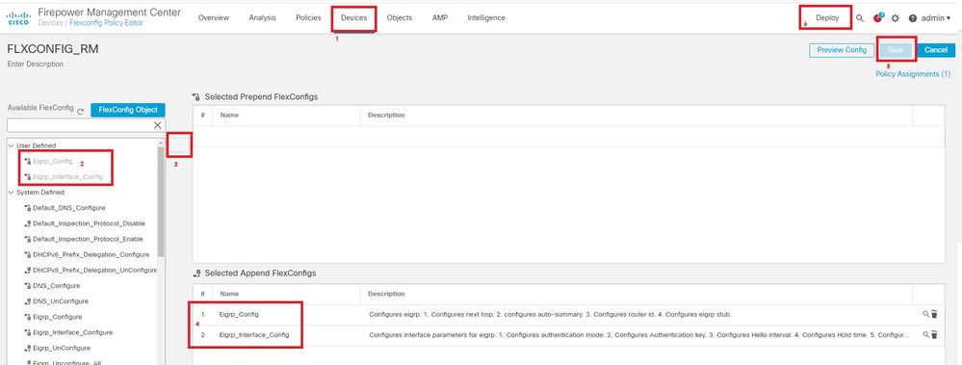Screen dimensions: 962x365
Task: Collapse the System Defined tree group
Action: 11,192
